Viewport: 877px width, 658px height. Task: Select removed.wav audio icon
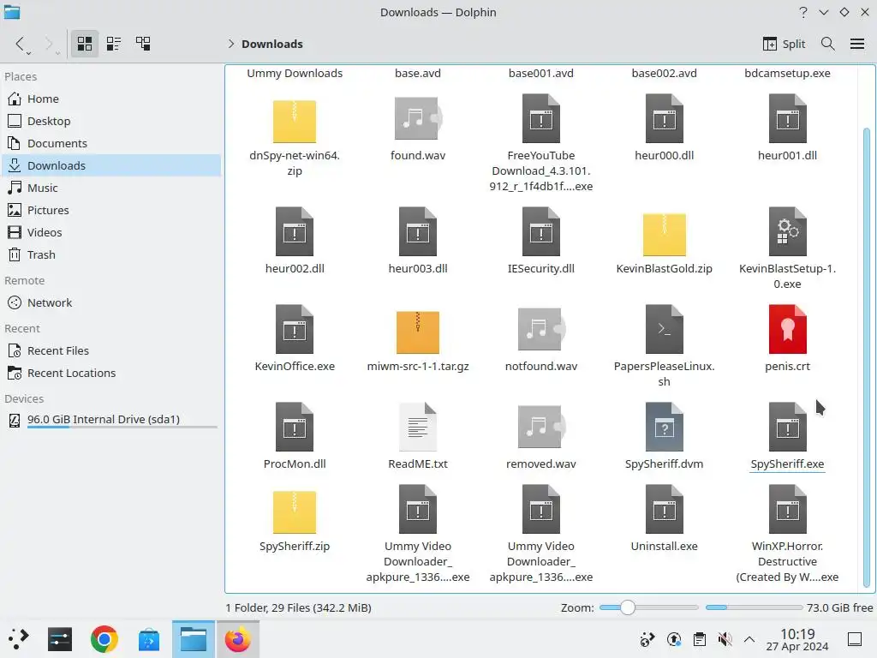tap(541, 427)
